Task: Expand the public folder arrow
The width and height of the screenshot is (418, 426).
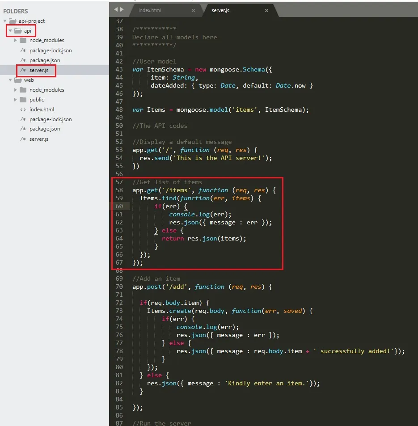Action: 16,100
